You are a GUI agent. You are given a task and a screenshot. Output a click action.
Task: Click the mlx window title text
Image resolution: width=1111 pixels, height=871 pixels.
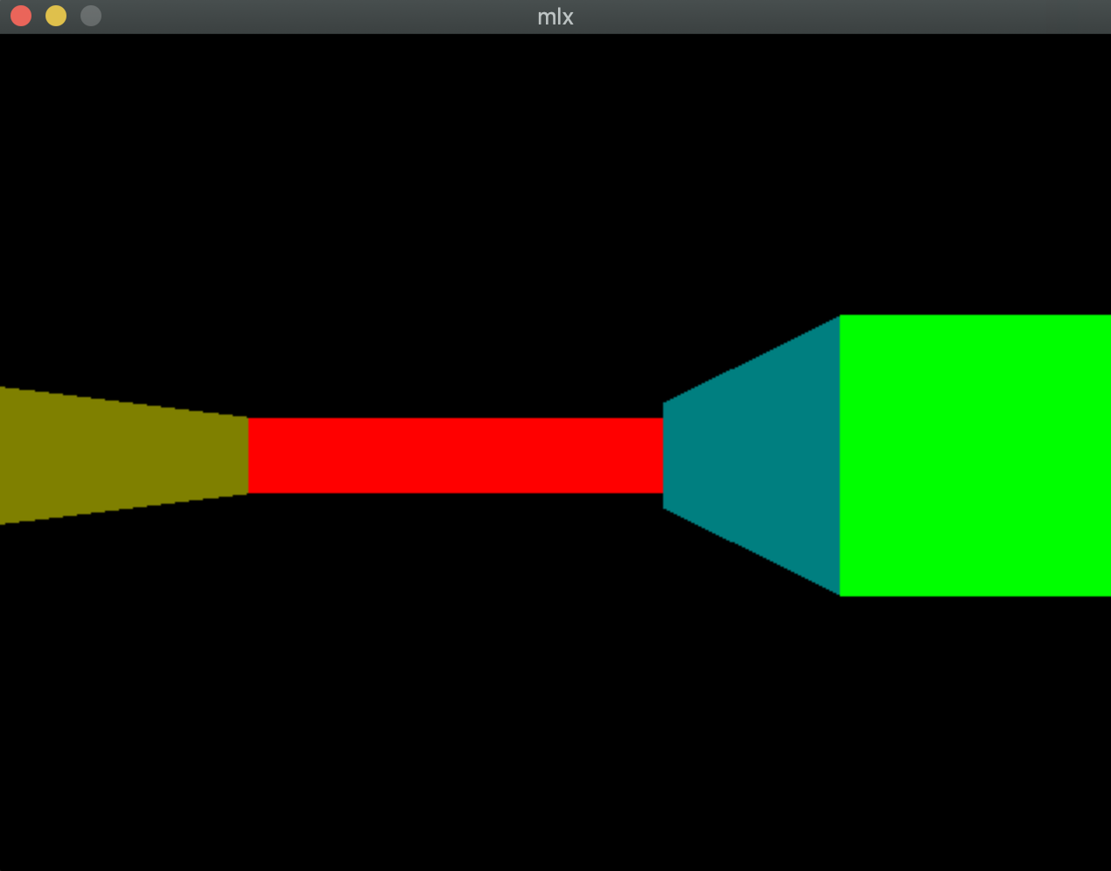pyautogui.click(x=555, y=17)
